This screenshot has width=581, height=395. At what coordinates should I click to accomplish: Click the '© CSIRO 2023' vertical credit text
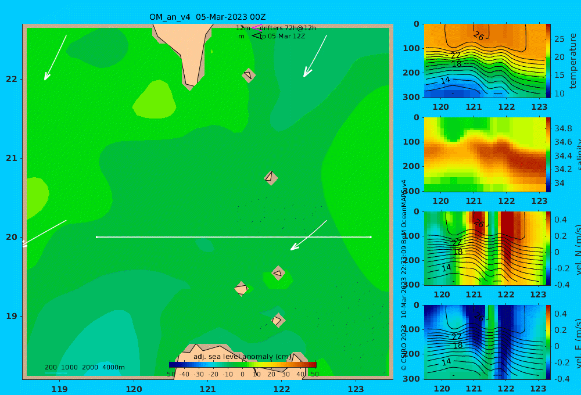pyautogui.click(x=404, y=348)
